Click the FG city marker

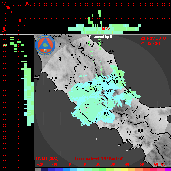coord(159,121)
